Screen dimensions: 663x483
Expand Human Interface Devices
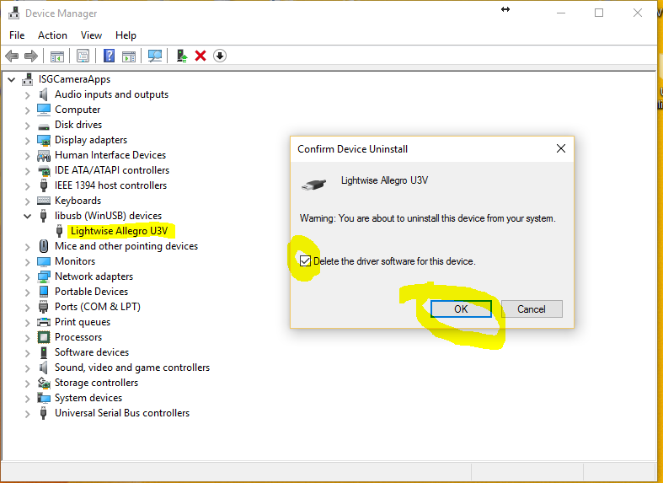pyautogui.click(x=28, y=156)
